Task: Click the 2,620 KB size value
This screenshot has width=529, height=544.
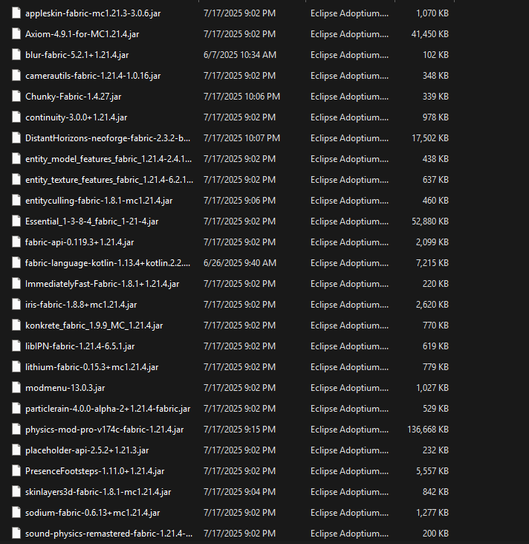Action: [432, 305]
